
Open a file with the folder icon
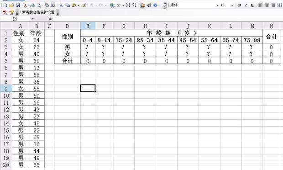11,5
